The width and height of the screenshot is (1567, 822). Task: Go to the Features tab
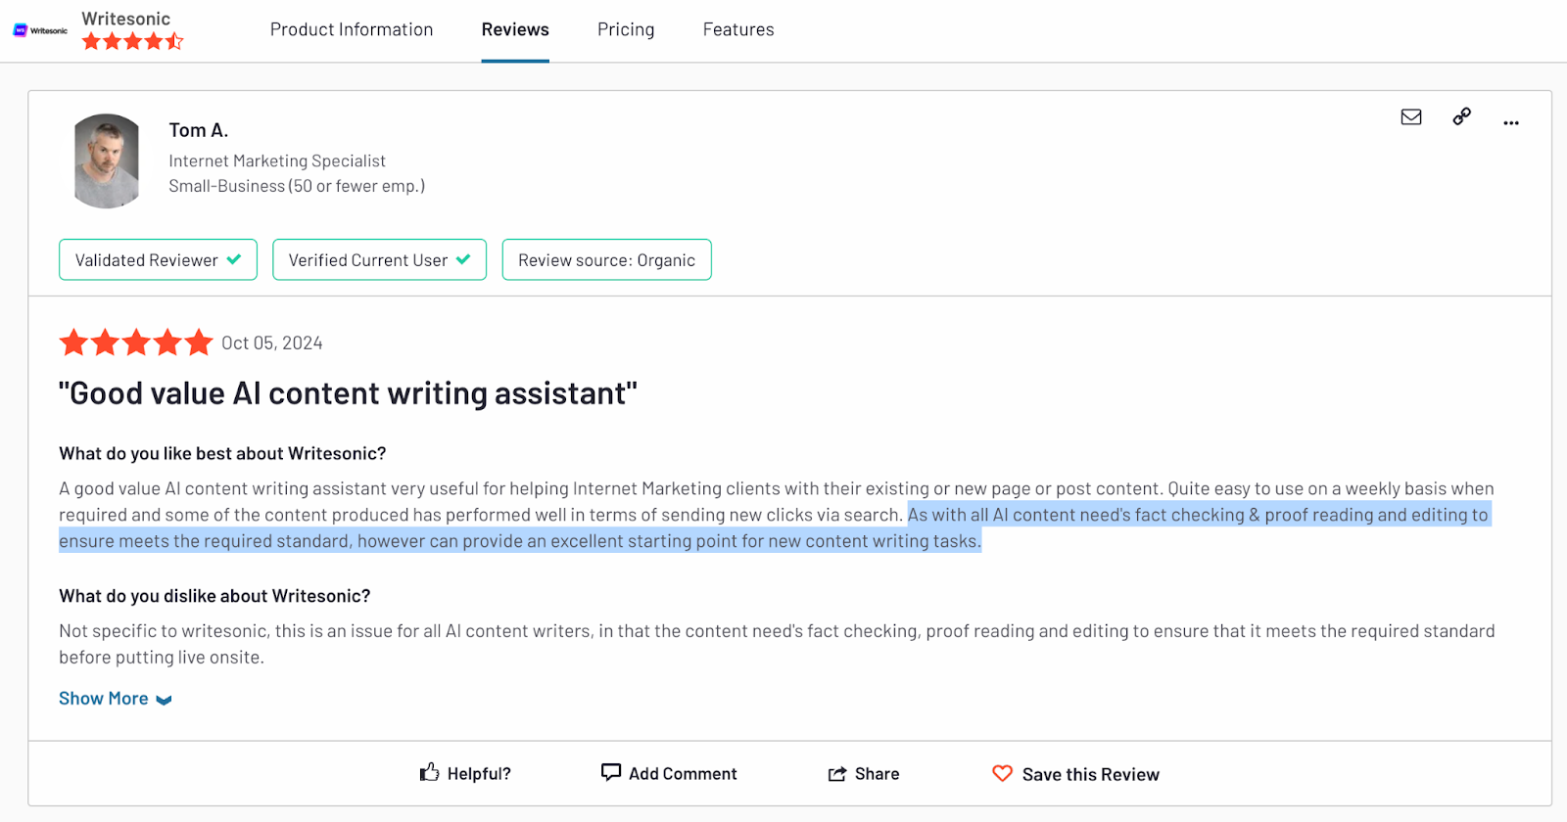[738, 29]
